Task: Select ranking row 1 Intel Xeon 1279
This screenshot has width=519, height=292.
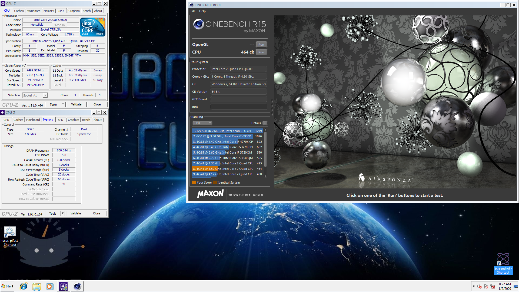Action: (228, 131)
